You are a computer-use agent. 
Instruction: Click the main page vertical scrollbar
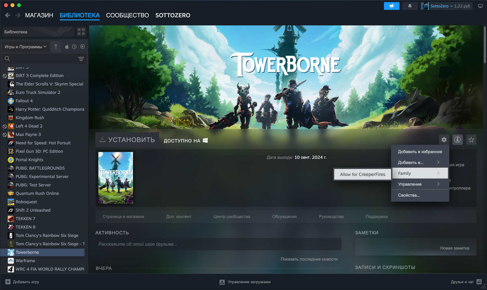tap(485, 45)
